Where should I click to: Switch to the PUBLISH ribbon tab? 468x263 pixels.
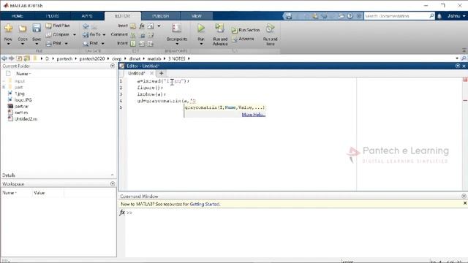click(161, 16)
